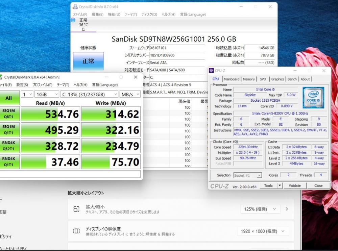The width and height of the screenshot is (338, 251).
Task: Click the scale icon beside 拡大/縮小
Action: point(76,209)
